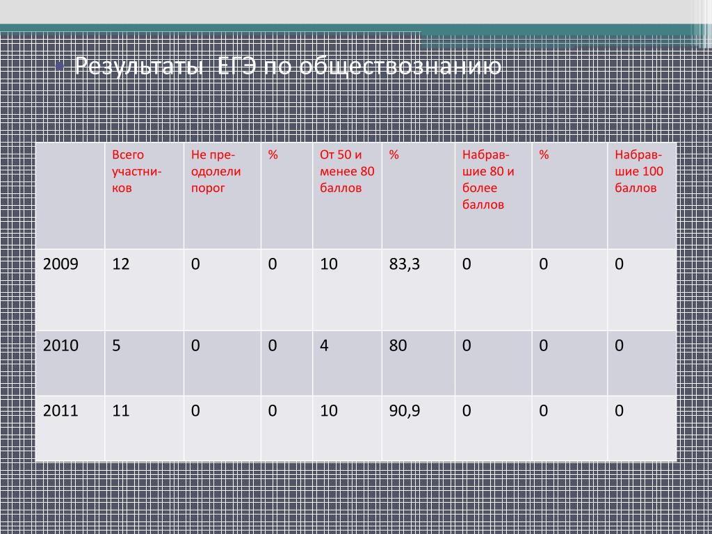Screen dimensions: 712x534
Task: Click 2011 zero under 'Не преодолели порог'
Action: coord(195,411)
